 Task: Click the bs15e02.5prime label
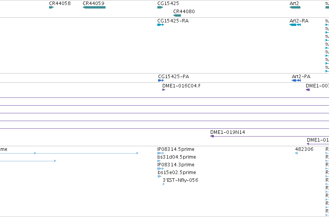click(x=177, y=173)
